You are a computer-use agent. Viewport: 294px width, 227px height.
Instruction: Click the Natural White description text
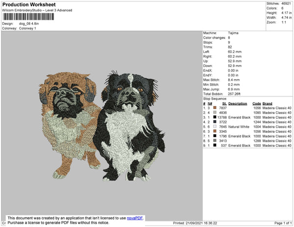(x=239, y=127)
